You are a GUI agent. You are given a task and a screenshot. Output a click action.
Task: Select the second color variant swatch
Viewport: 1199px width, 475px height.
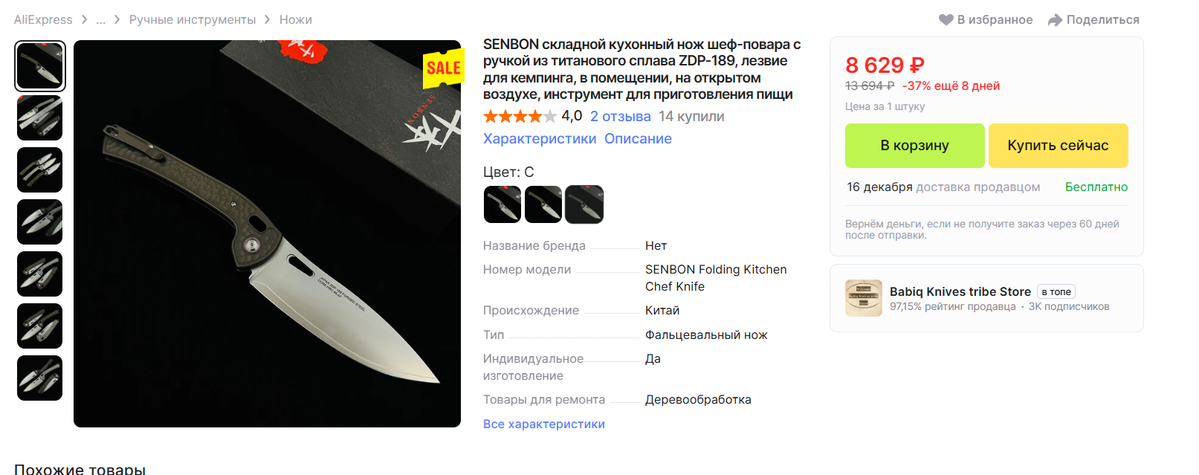[x=543, y=204]
